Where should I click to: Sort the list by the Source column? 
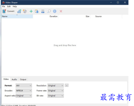pyautogui.click(x=106, y=16)
